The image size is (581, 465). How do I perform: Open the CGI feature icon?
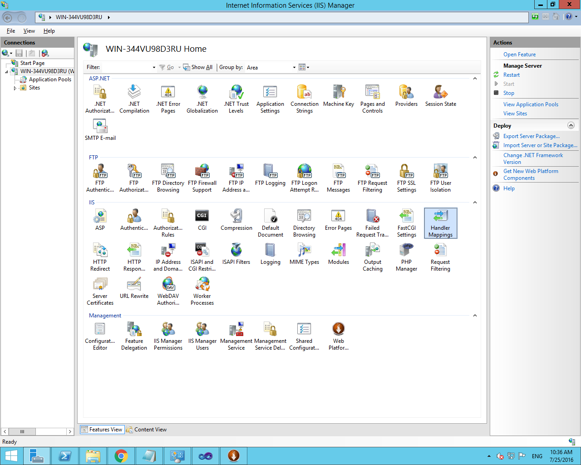(x=202, y=220)
